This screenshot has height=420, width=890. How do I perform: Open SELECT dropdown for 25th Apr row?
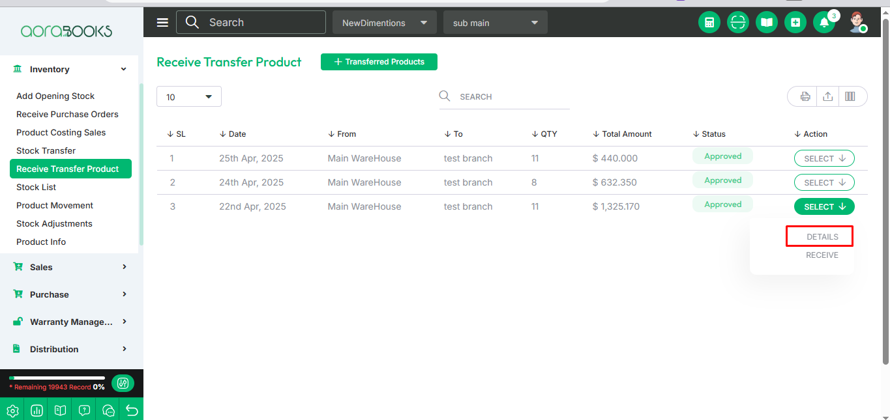point(824,158)
